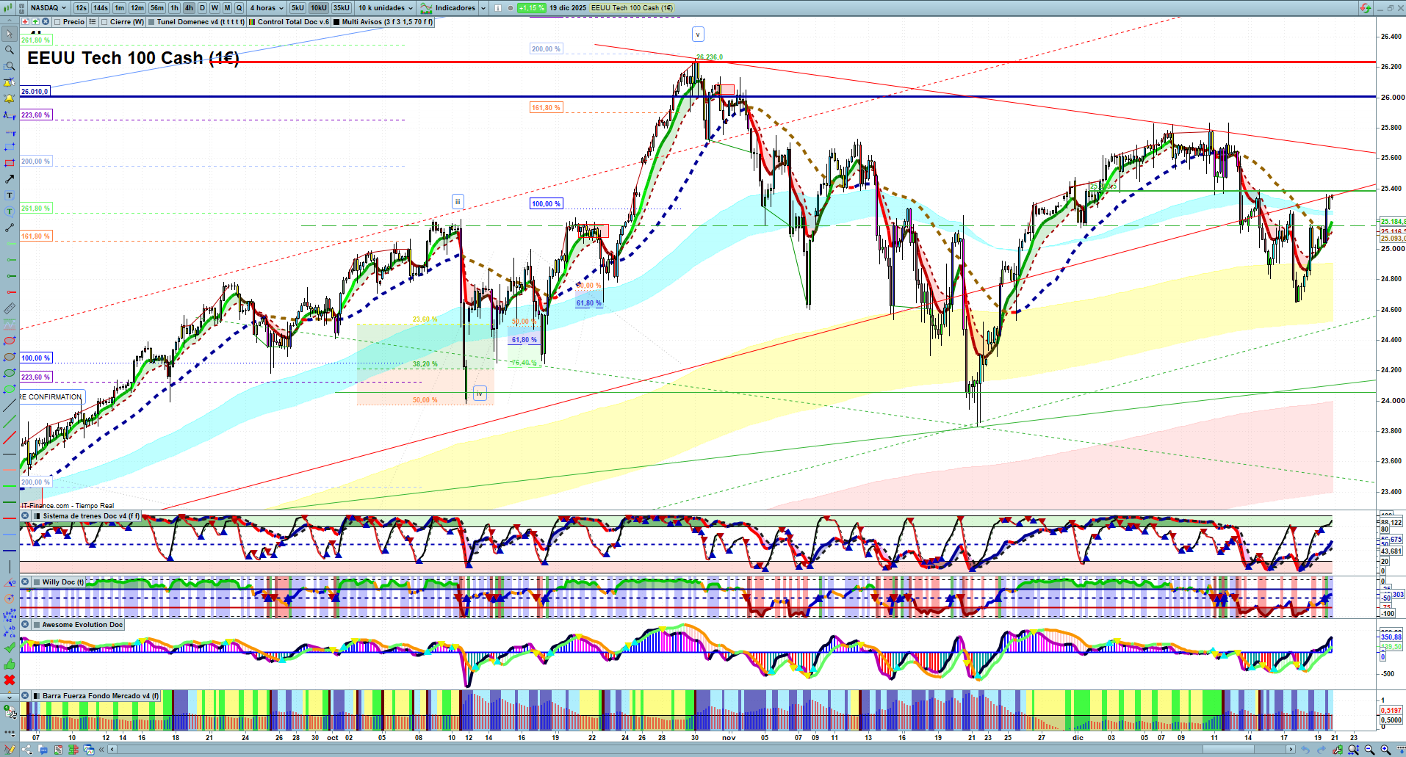Click the EEUU Tech 100 Cash instrument name field
Screen dimensions: 1406x757
[632, 8]
